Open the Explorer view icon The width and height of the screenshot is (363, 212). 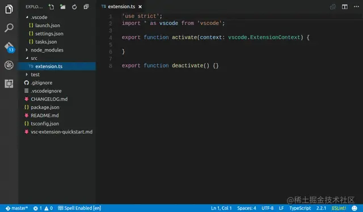9,9
